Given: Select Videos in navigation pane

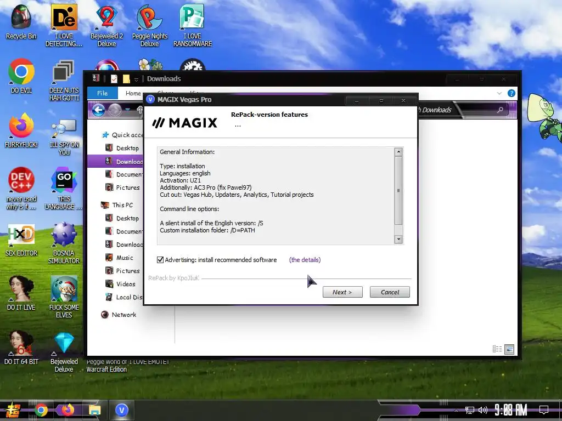Looking at the screenshot, I should (x=121, y=284).
